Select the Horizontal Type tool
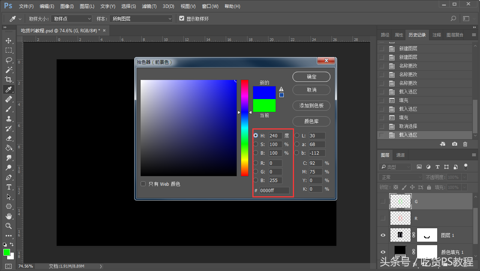Screen dimensions: 480x271 pos(8,187)
